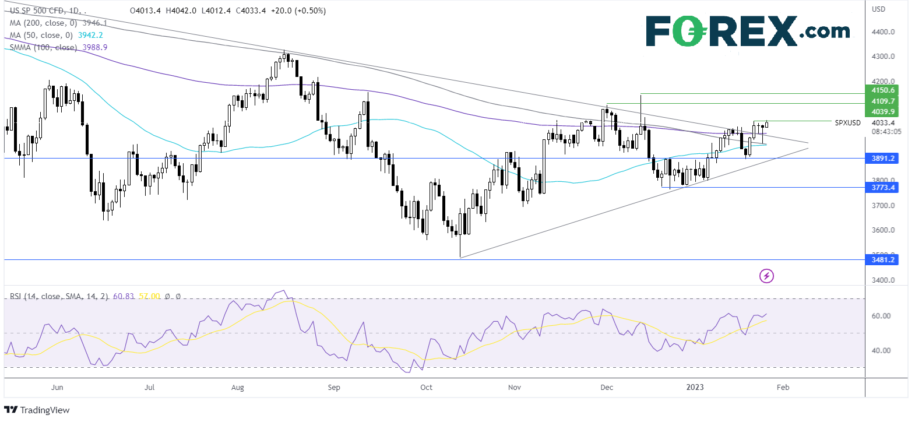Click the 4150.6 green price label
This screenshot has width=915, height=422.
882,90
